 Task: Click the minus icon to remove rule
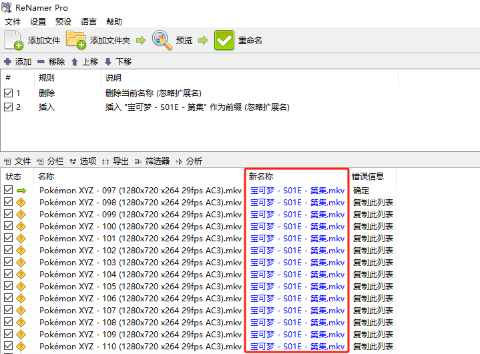point(41,62)
